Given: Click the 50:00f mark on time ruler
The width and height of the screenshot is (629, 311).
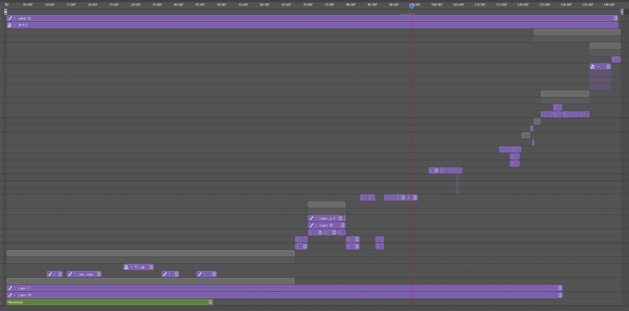Looking at the screenshot, I should [x=221, y=5].
